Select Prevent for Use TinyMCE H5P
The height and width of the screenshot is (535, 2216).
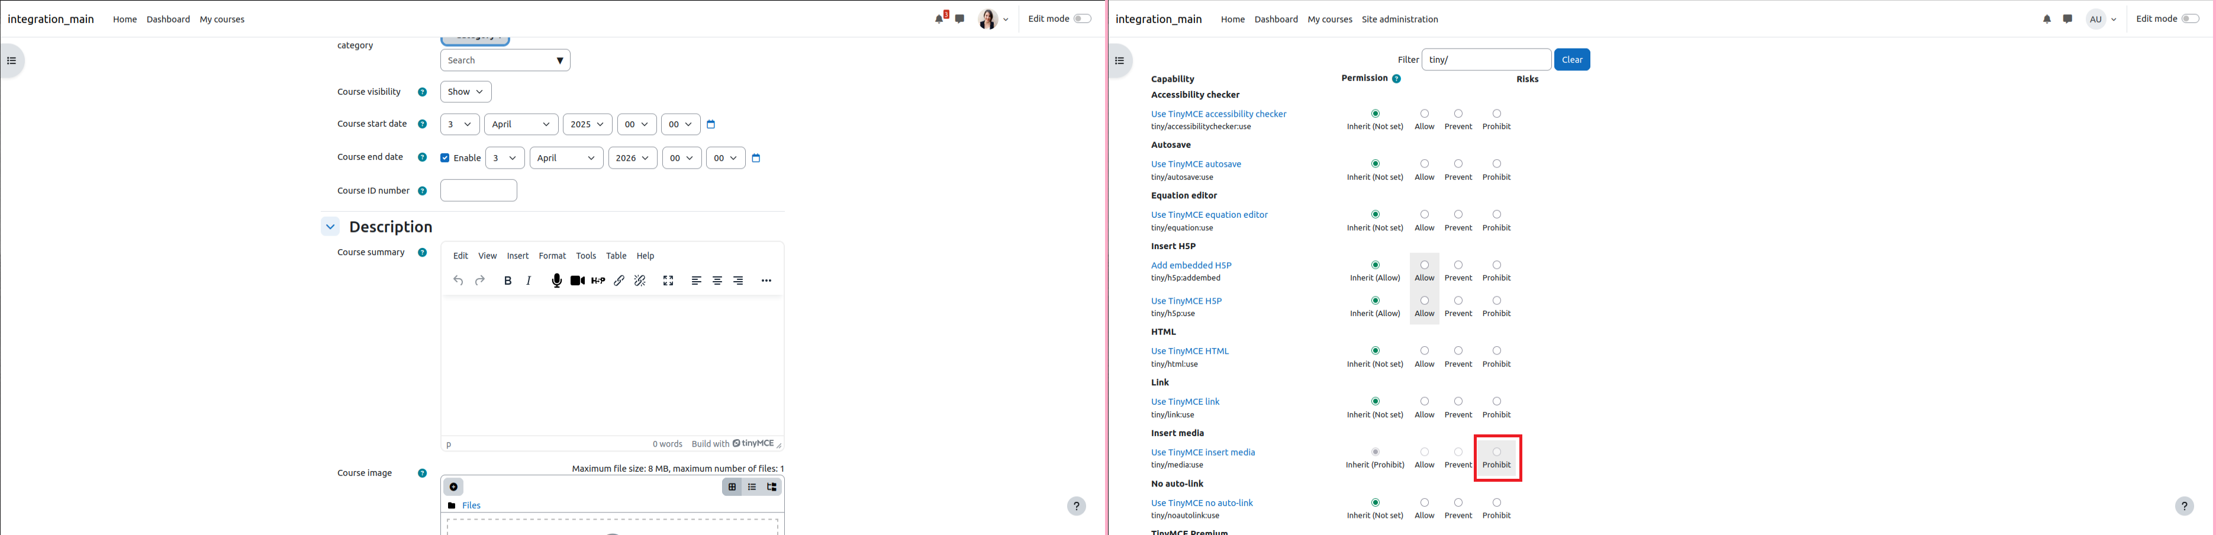click(1458, 300)
